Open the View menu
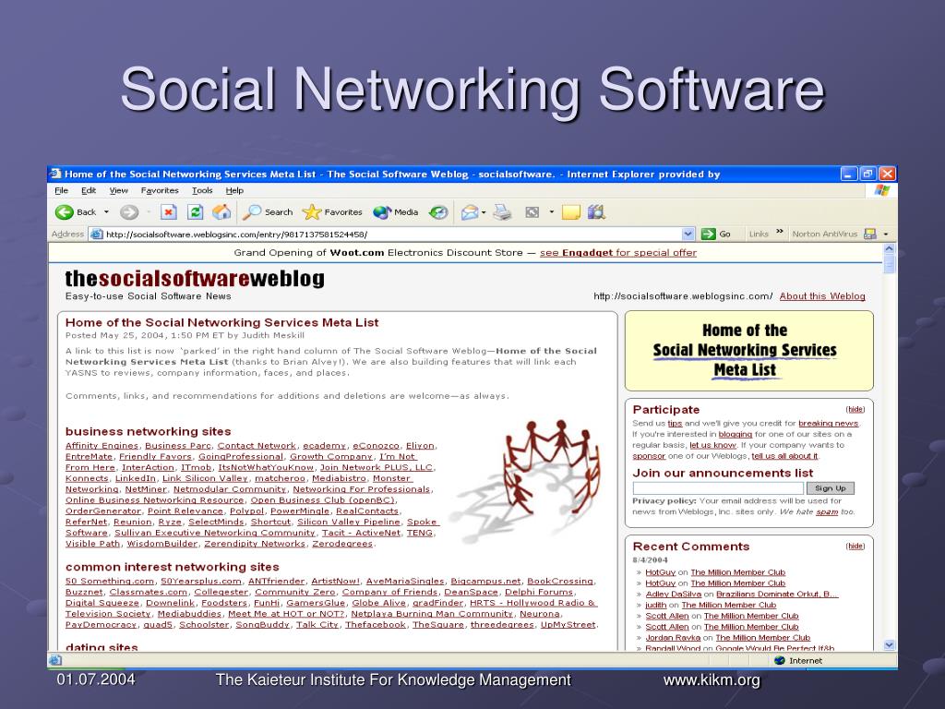The image size is (945, 709). (119, 190)
